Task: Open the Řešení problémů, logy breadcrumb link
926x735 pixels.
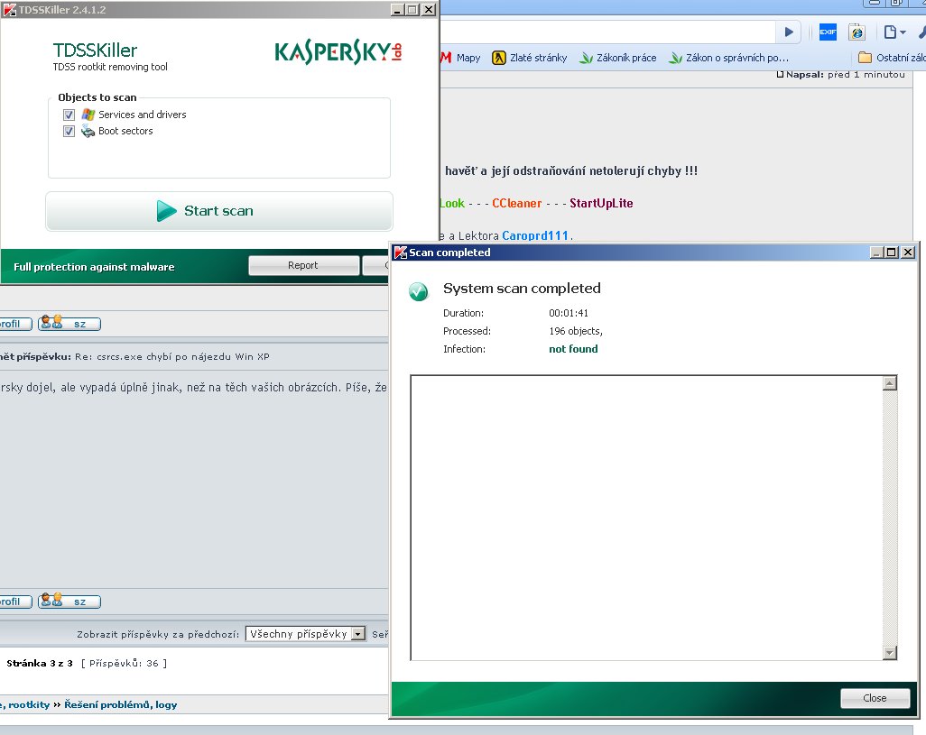Action: click(120, 705)
